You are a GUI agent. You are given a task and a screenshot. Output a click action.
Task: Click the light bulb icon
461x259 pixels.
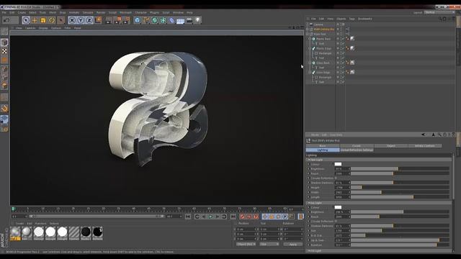[x=198, y=20]
